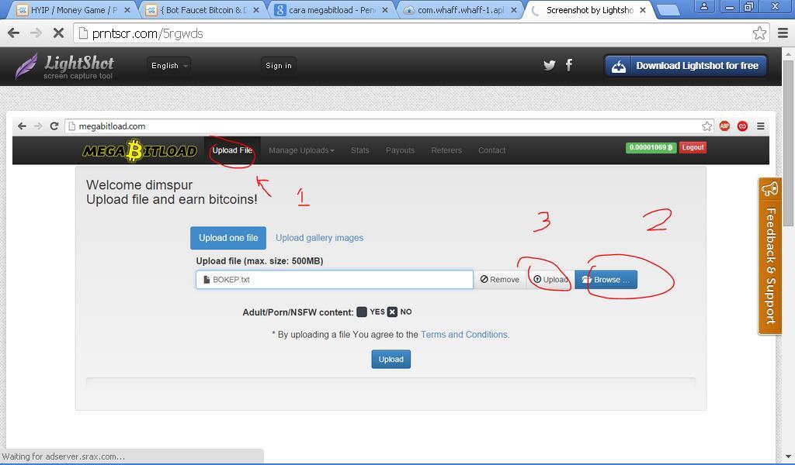Open Lightshot's Facebook page via icon
Viewport: 795px width, 465px height.
click(569, 65)
